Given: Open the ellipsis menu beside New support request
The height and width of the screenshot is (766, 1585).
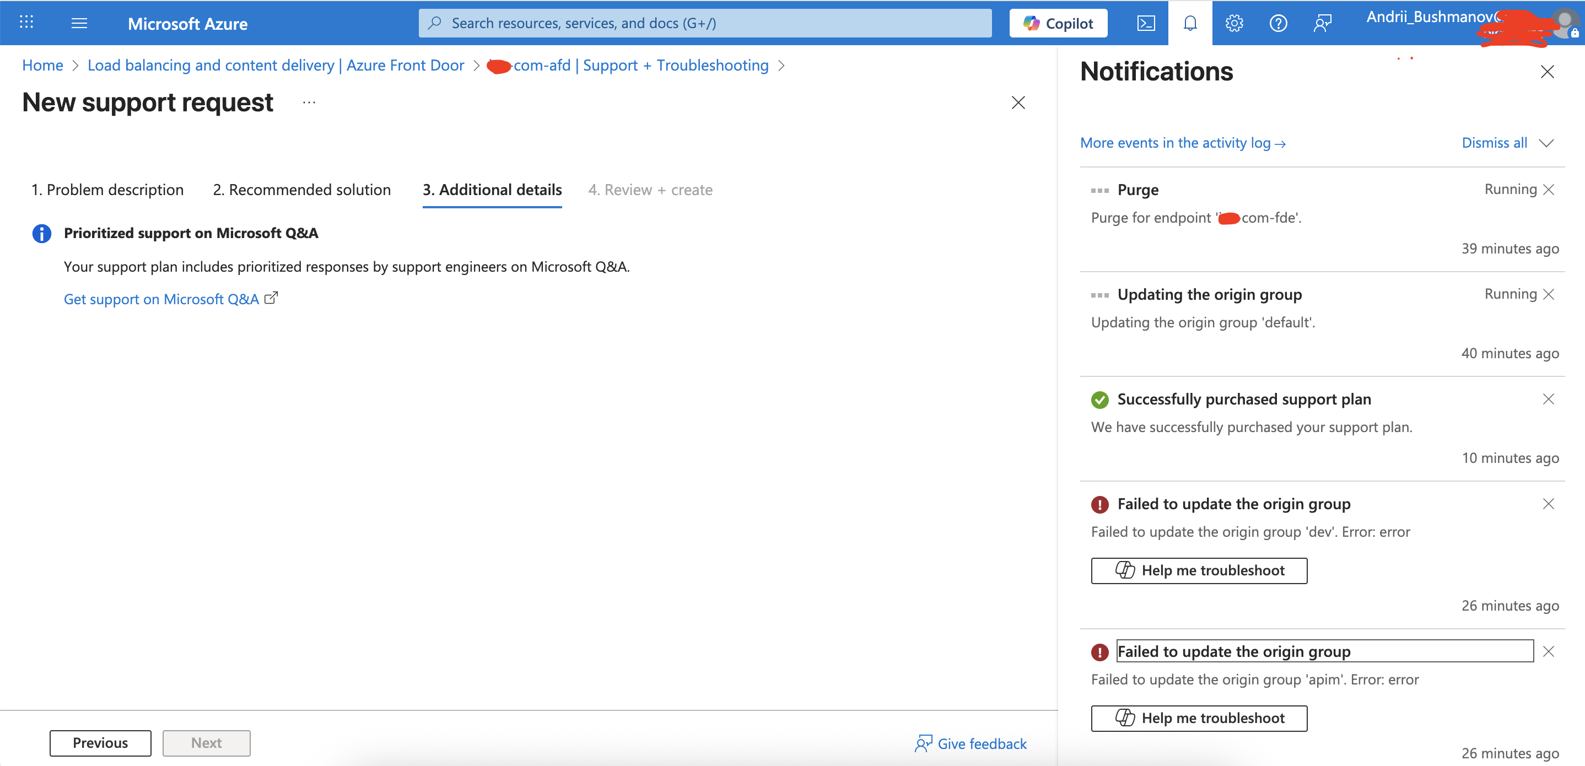Looking at the screenshot, I should (x=309, y=102).
